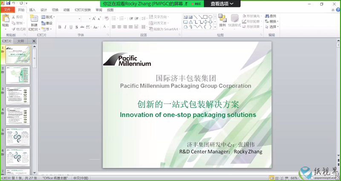Switch to the 视图 (View) tab

[x=110, y=10]
